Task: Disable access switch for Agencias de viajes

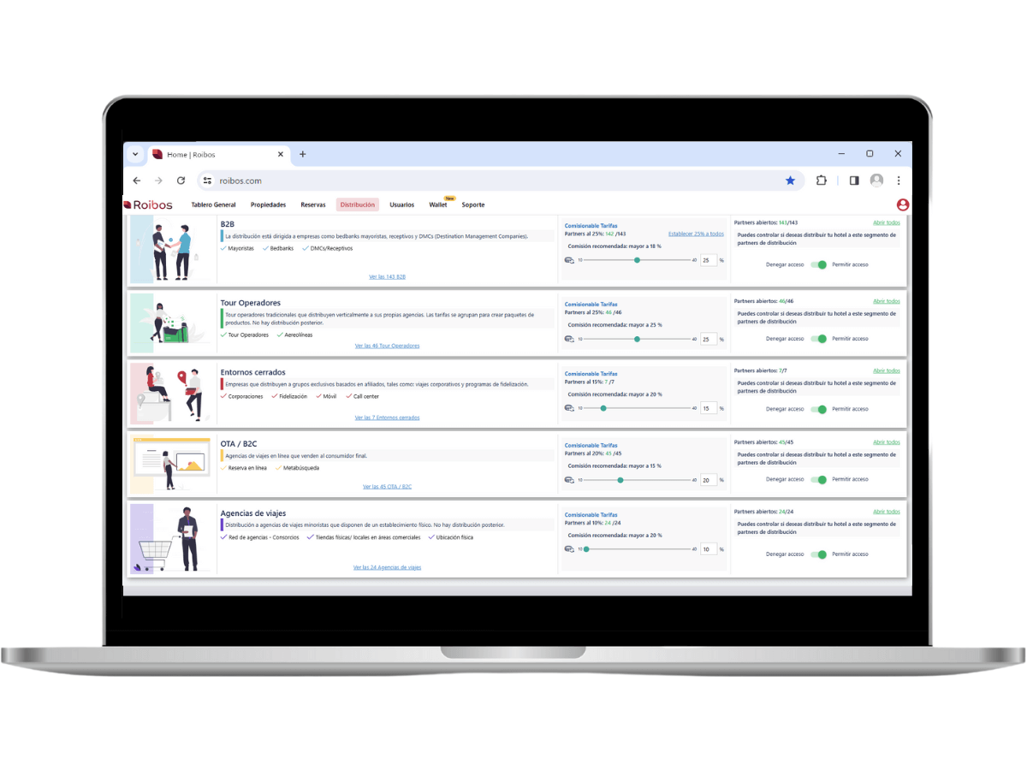Action: [819, 554]
